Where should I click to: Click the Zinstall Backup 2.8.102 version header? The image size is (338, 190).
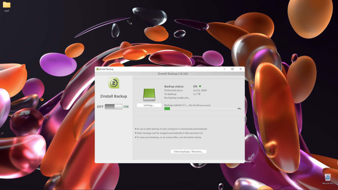(x=171, y=74)
